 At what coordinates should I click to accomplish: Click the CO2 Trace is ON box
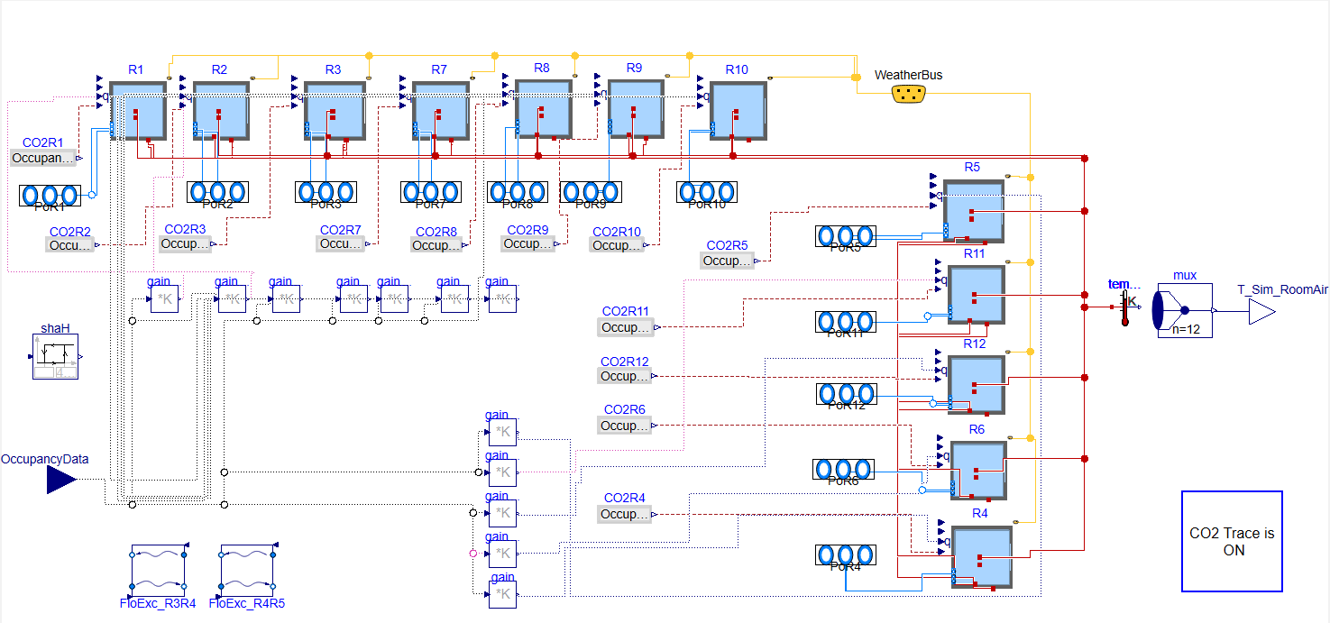click(x=1232, y=541)
